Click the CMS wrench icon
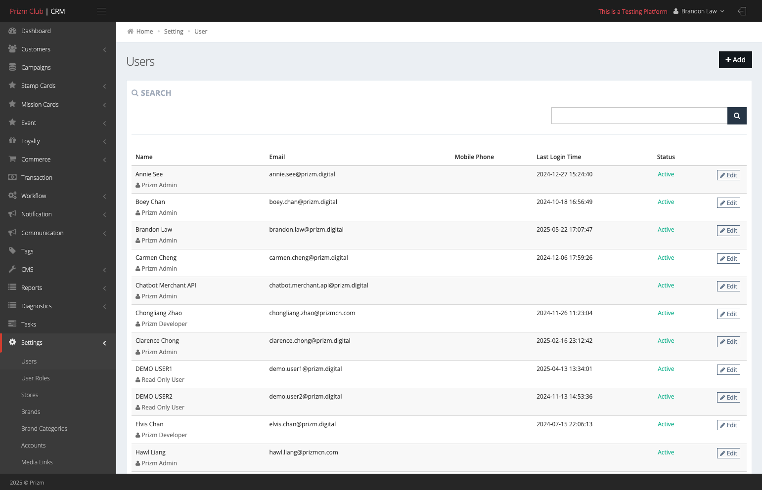 pos(12,269)
